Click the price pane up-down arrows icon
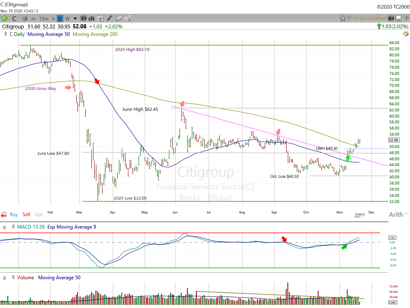Viewport: 410px width, 308px height. pos(5,34)
